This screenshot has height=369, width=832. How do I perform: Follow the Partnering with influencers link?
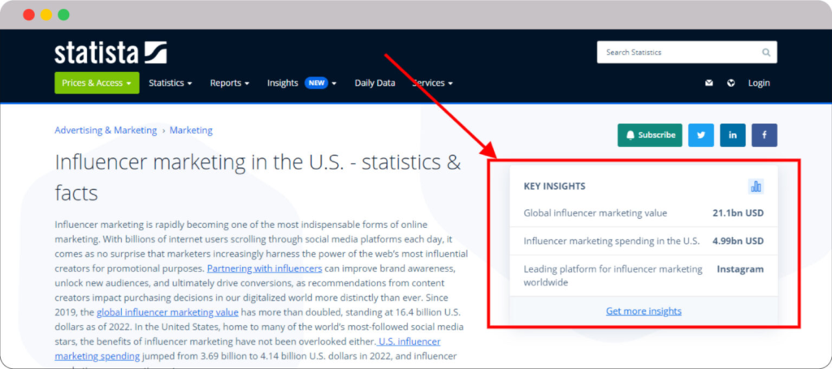pyautogui.click(x=265, y=268)
